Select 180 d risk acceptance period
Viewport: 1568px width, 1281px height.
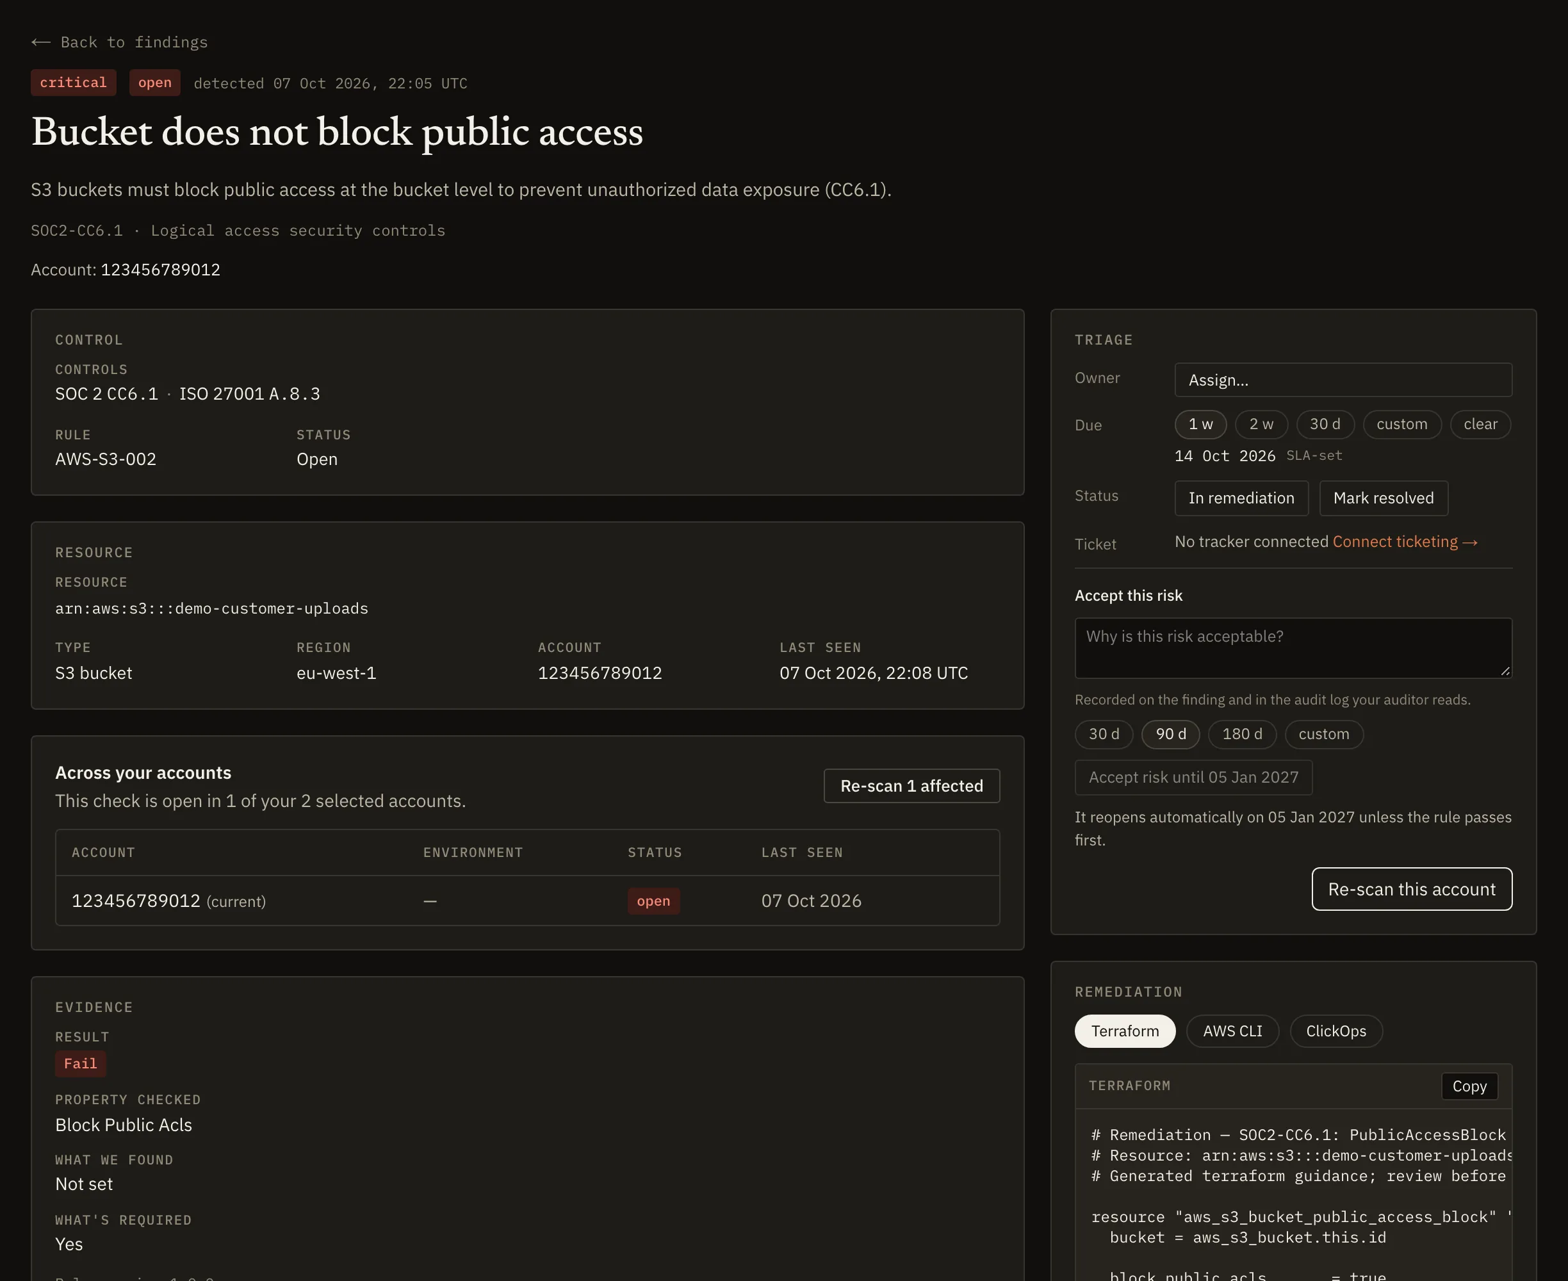(1242, 734)
